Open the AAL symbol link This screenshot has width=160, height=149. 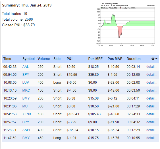tap(26, 66)
